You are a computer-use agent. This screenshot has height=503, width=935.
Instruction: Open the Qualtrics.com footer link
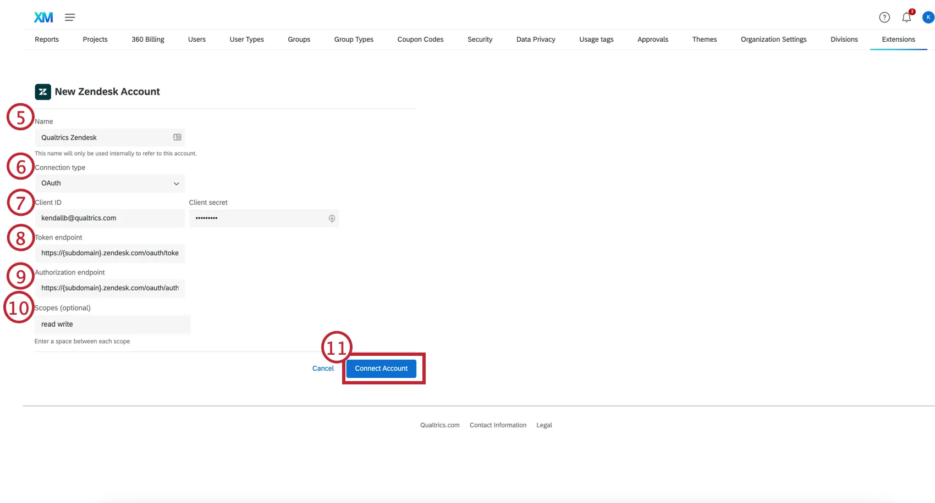(439, 424)
